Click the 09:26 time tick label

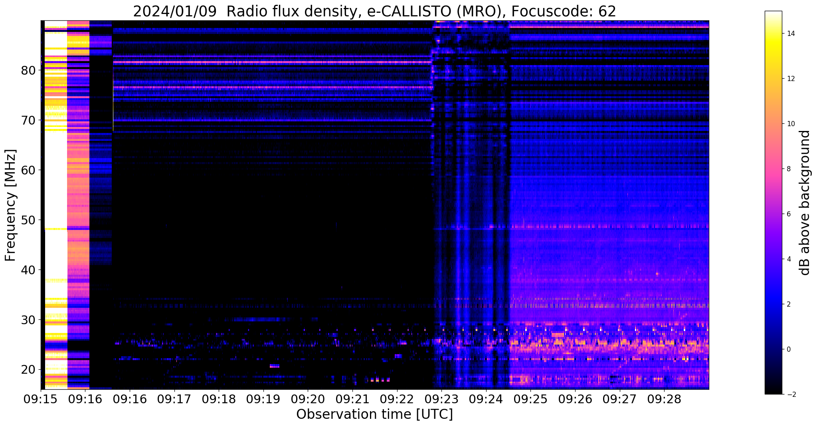[x=575, y=399]
